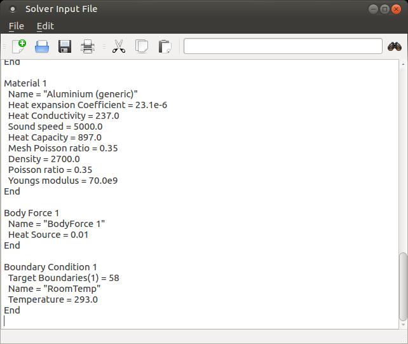Maximize the Solver Input File window
Image resolution: width=408 pixels, height=344 pixels.
click(384, 9)
